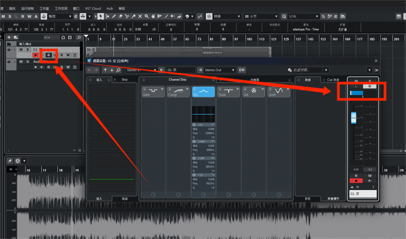Go to next channel with down arrow
Screen dimensions: 406x239
(x=112, y=70)
